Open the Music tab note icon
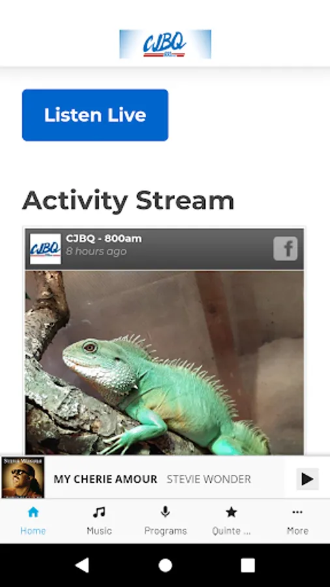 coord(99,512)
